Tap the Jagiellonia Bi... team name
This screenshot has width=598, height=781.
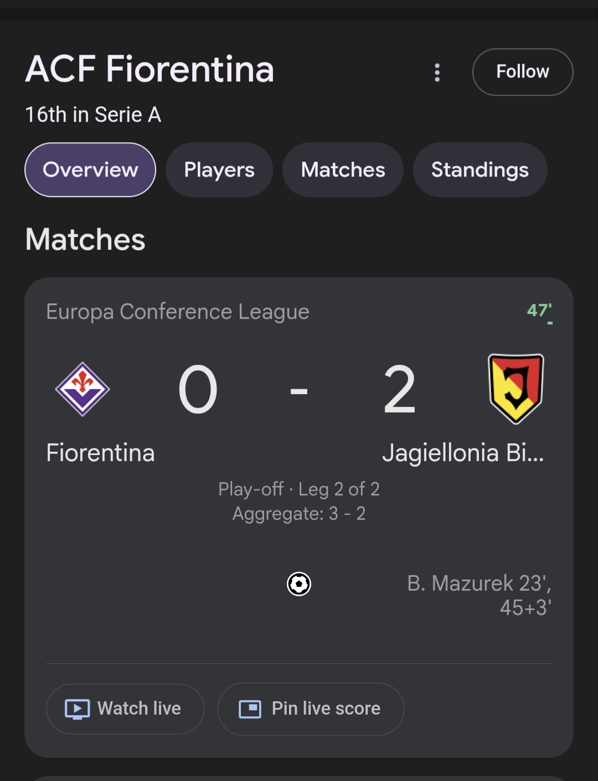[463, 453]
